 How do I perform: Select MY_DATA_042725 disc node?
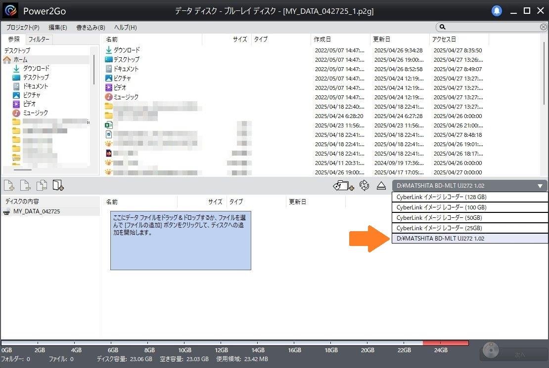point(37,211)
